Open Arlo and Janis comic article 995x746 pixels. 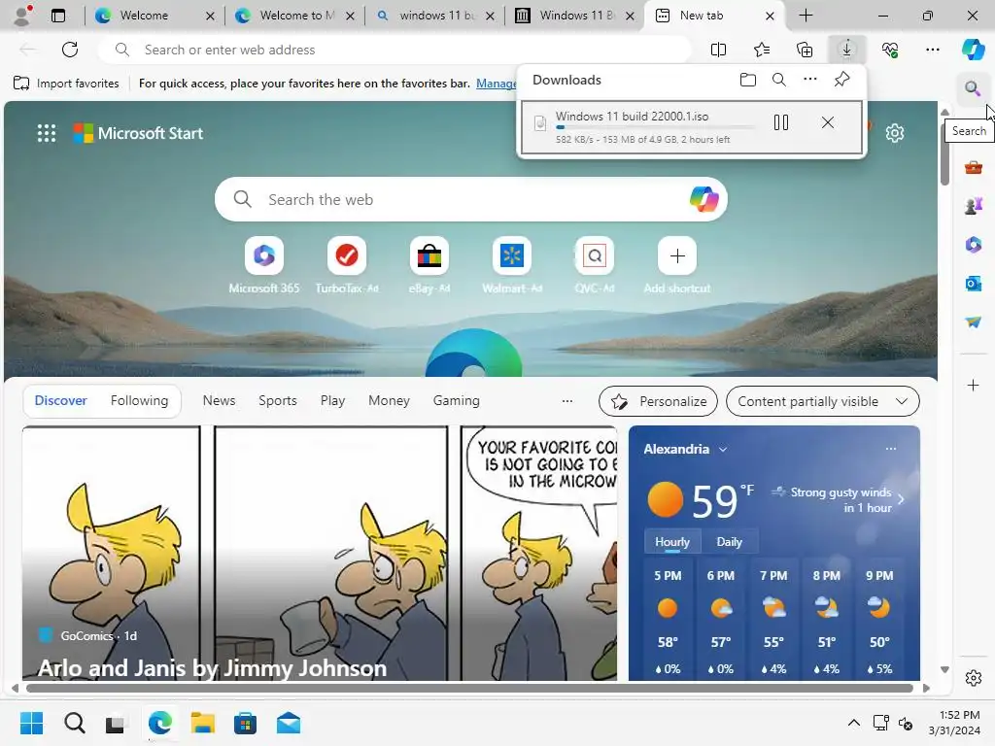tap(212, 668)
